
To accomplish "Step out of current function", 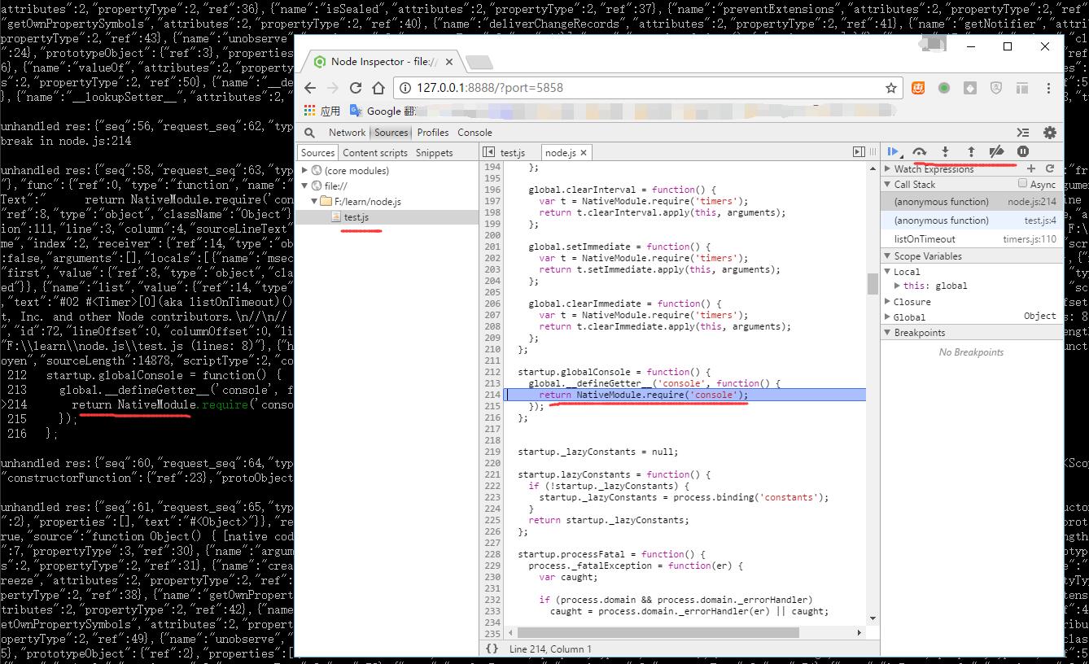I will (x=970, y=151).
